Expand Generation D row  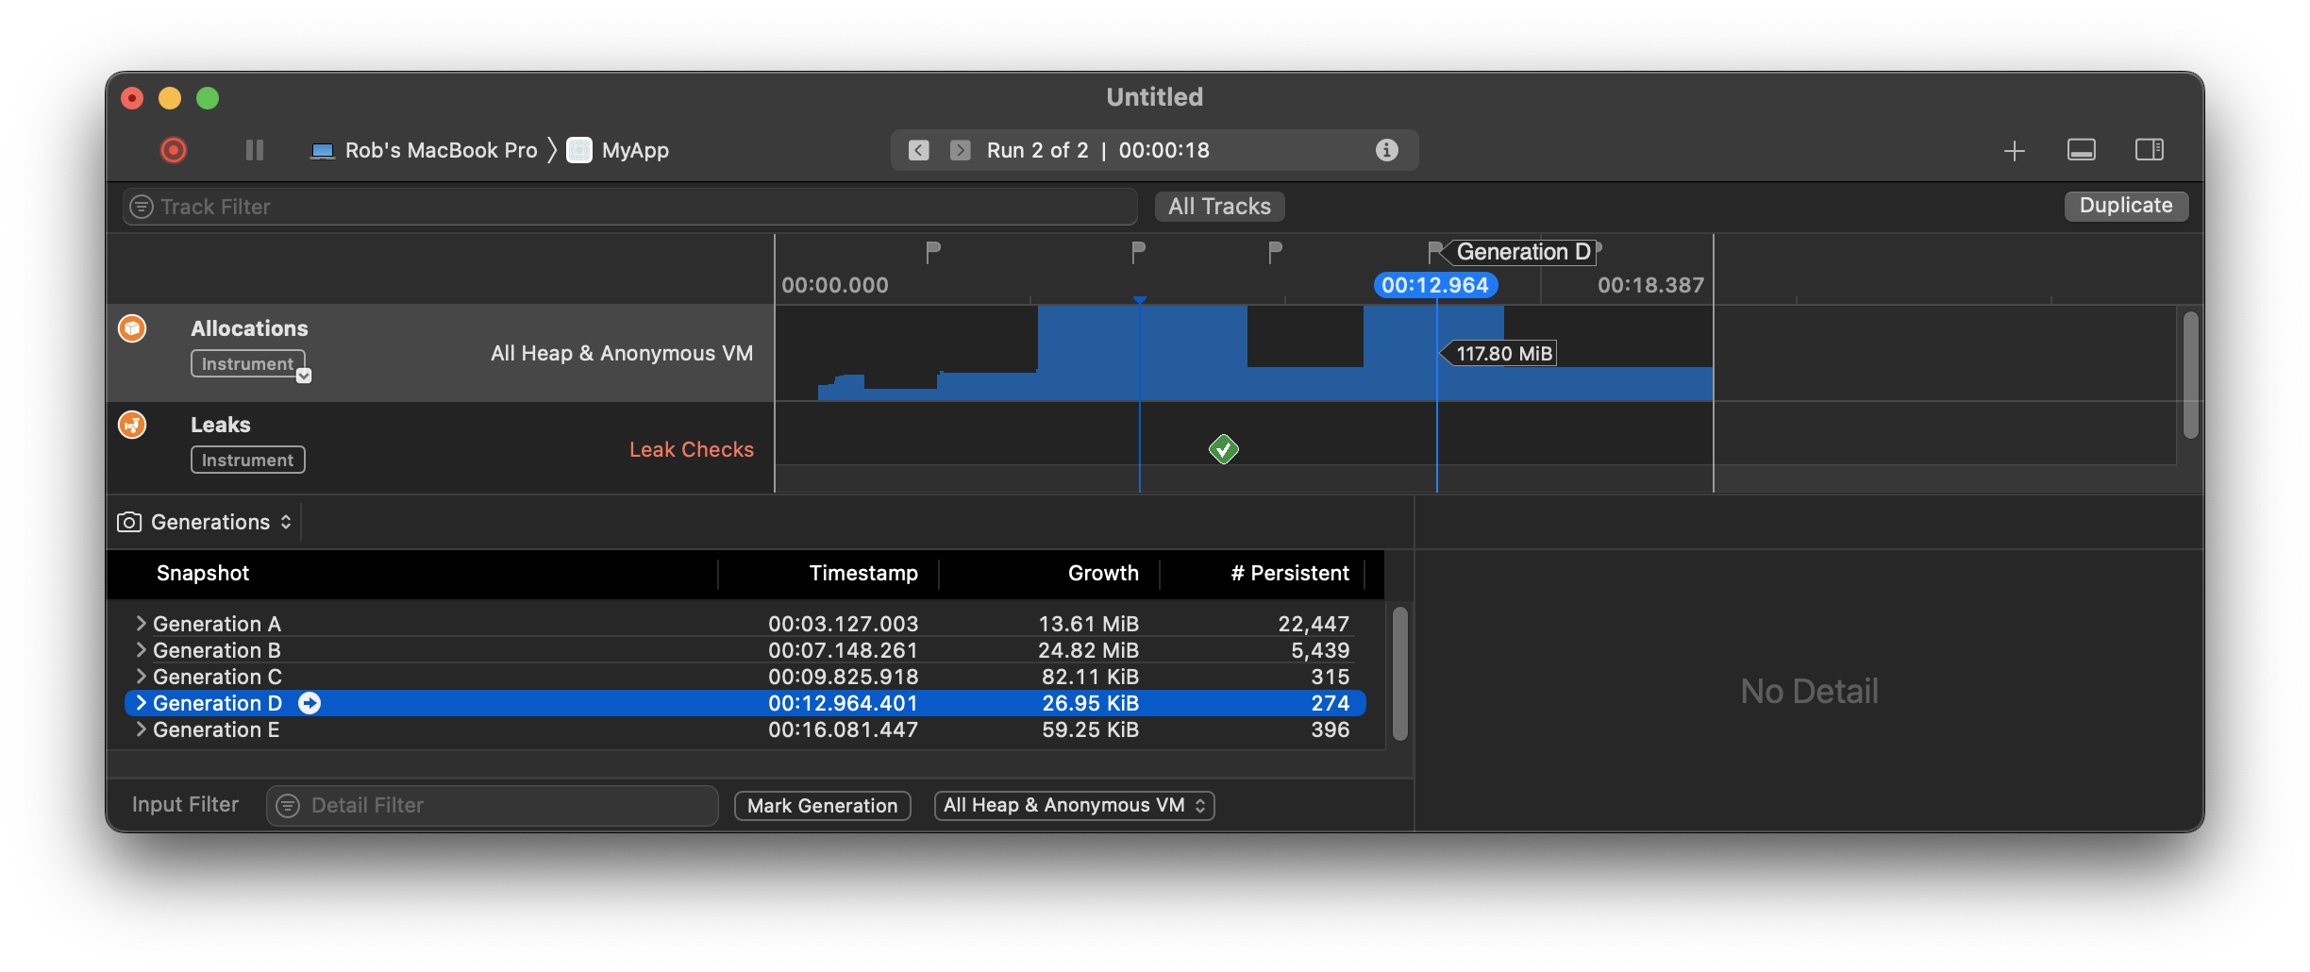click(x=141, y=702)
